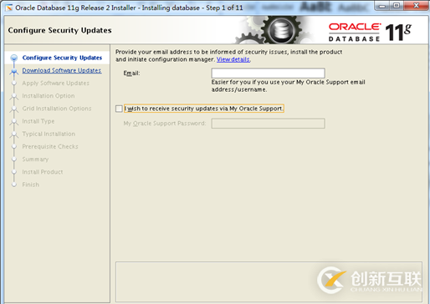Click the Configure Security Updates step bullet
The width and height of the screenshot is (430, 304).
pos(14,58)
